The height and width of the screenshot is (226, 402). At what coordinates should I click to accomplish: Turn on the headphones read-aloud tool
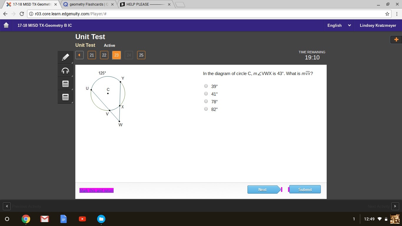point(65,71)
